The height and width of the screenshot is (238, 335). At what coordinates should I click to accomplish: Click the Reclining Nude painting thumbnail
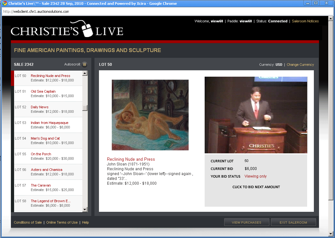click(150, 115)
